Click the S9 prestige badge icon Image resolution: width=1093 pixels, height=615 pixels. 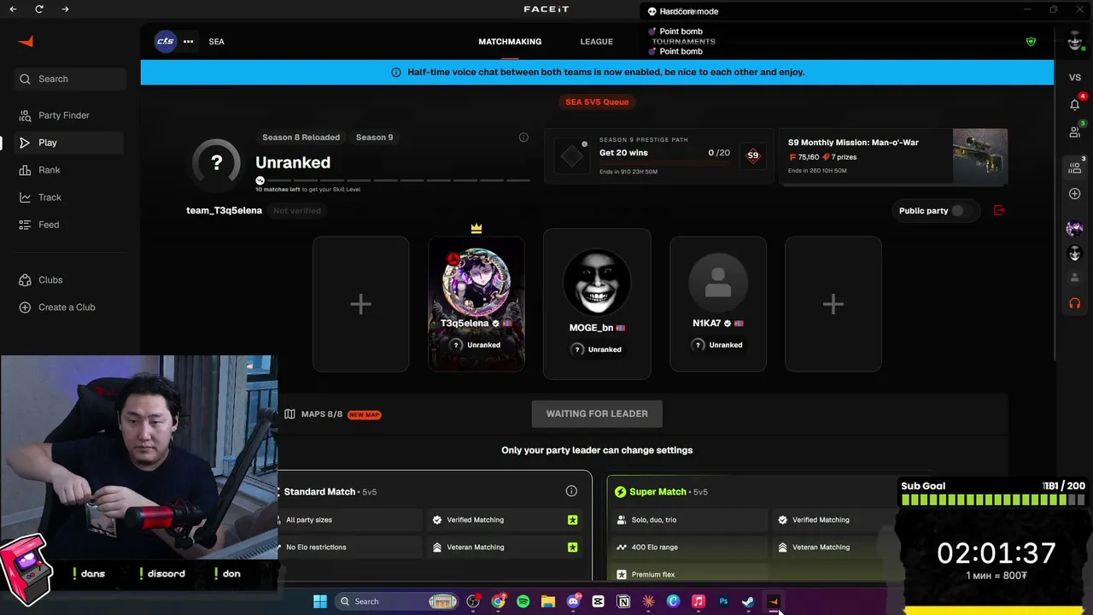point(752,155)
